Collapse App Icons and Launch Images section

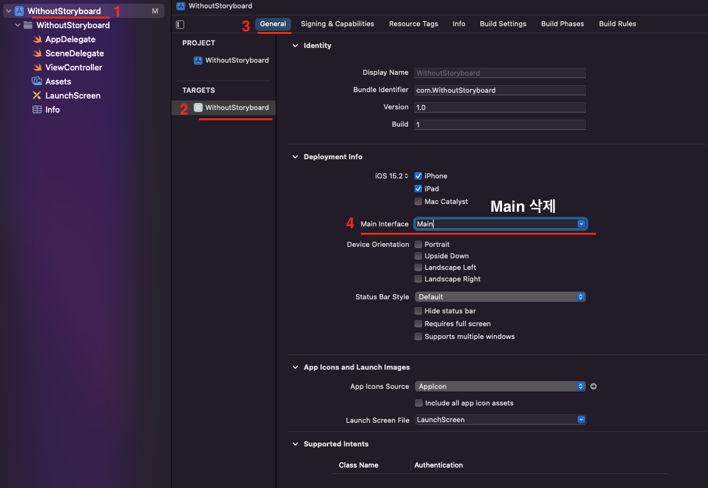pyautogui.click(x=295, y=367)
